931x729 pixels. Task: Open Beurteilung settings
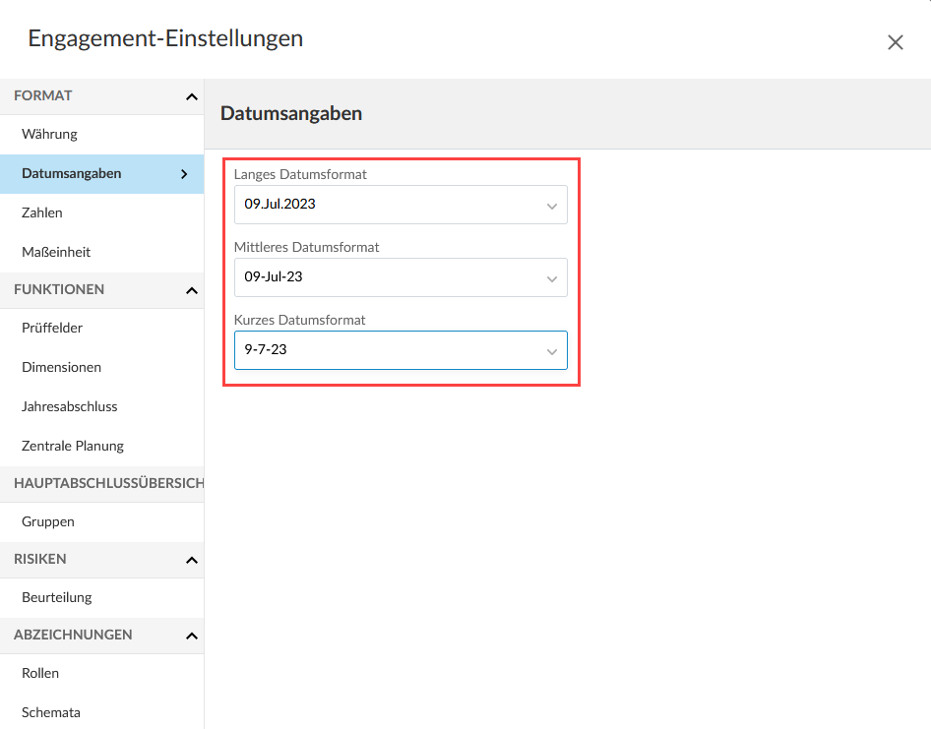point(102,598)
